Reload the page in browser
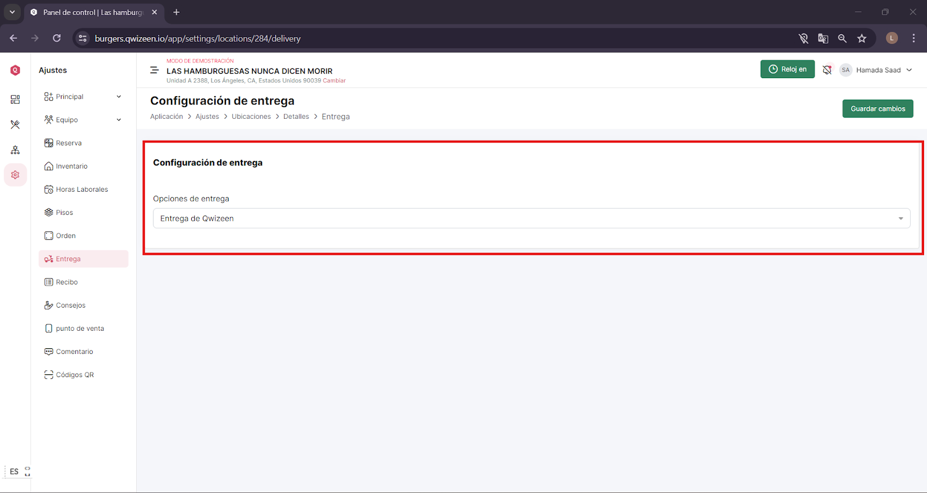The image size is (927, 493). click(x=57, y=38)
